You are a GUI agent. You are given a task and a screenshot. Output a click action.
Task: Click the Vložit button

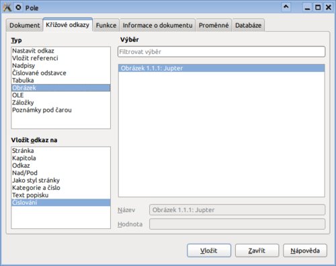pos(209,251)
